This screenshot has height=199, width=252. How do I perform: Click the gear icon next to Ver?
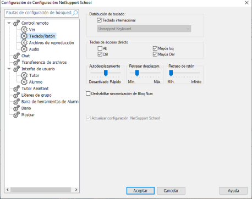point(24,30)
